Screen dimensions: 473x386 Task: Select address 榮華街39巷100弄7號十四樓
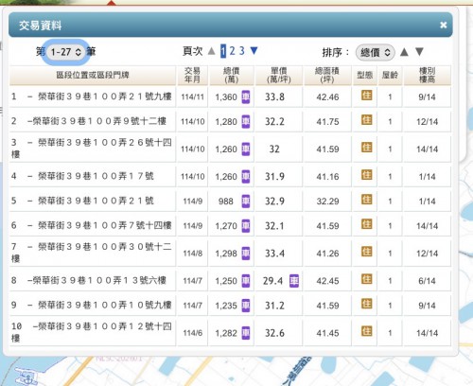point(105,225)
